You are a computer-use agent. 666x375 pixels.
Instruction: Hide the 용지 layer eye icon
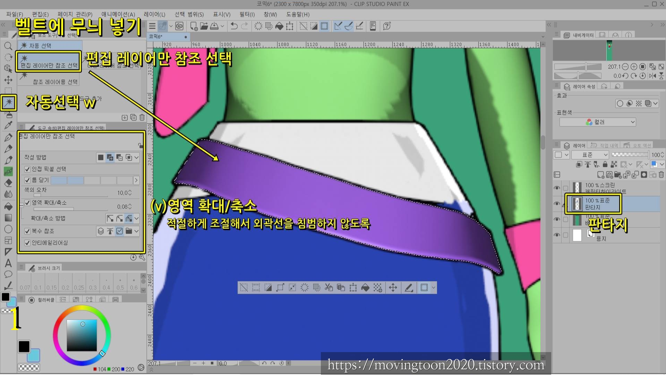[557, 235]
